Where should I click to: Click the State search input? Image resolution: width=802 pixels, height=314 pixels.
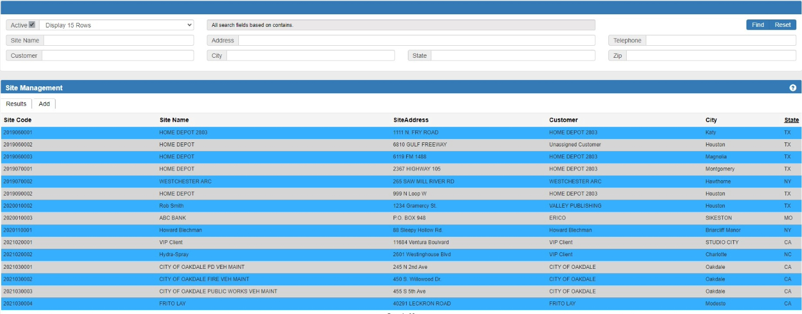pos(513,55)
